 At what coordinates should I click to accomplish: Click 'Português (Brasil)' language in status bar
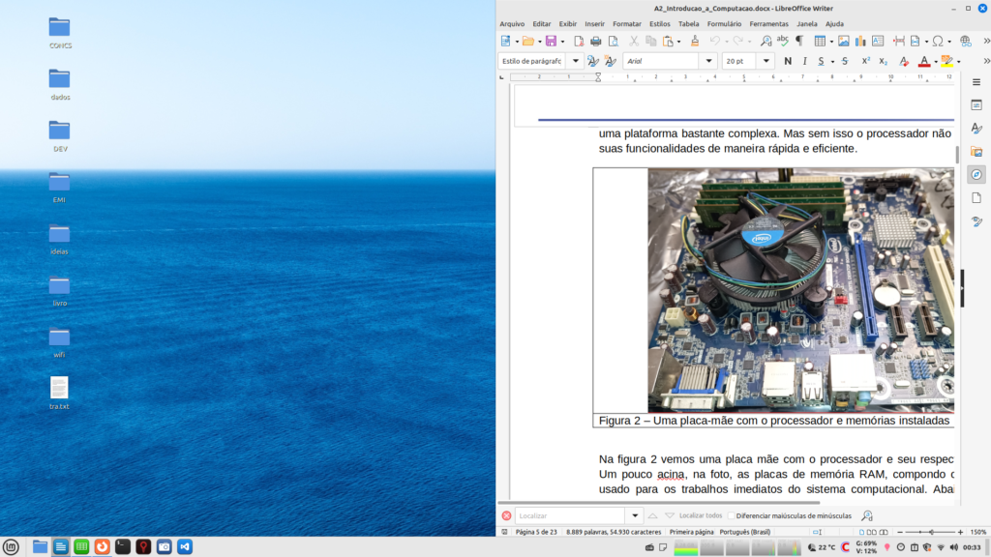747,532
